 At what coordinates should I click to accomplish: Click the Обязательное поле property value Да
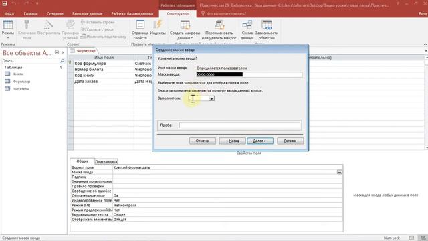(227, 196)
